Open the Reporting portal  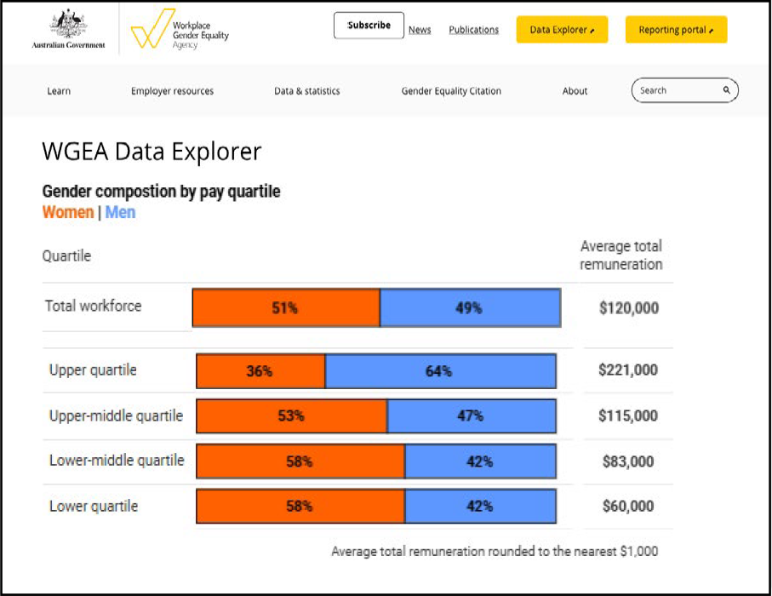pos(676,30)
